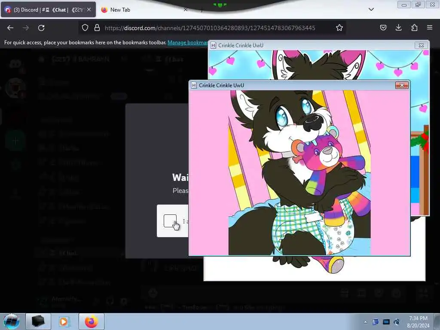Image resolution: width=440 pixels, height=330 pixels.
Task: Reload the page with the refresh icon
Action: 41,28
